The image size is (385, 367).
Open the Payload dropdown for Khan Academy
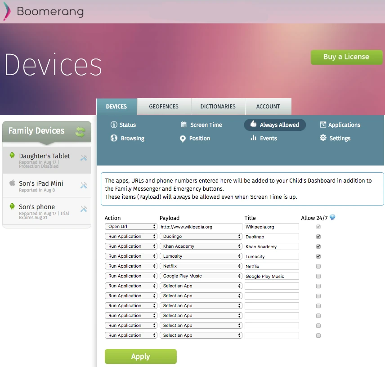pyautogui.click(x=201, y=246)
